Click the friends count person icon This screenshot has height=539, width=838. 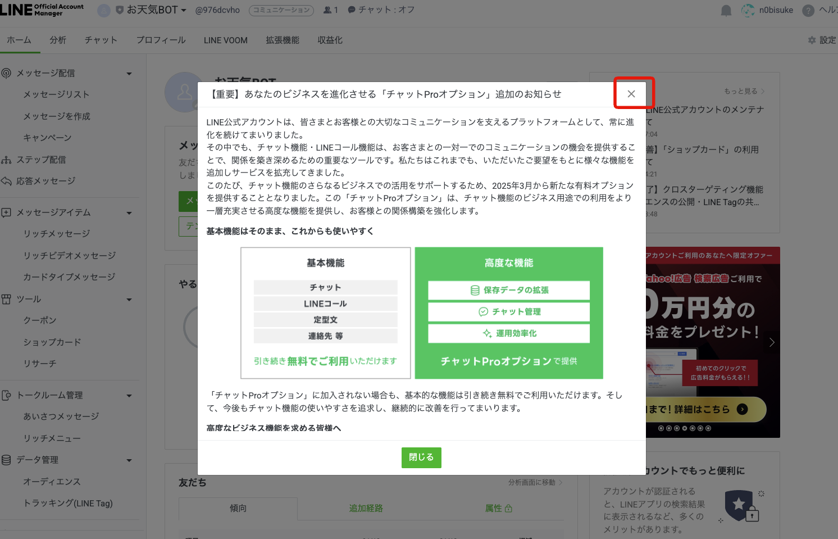click(x=327, y=10)
